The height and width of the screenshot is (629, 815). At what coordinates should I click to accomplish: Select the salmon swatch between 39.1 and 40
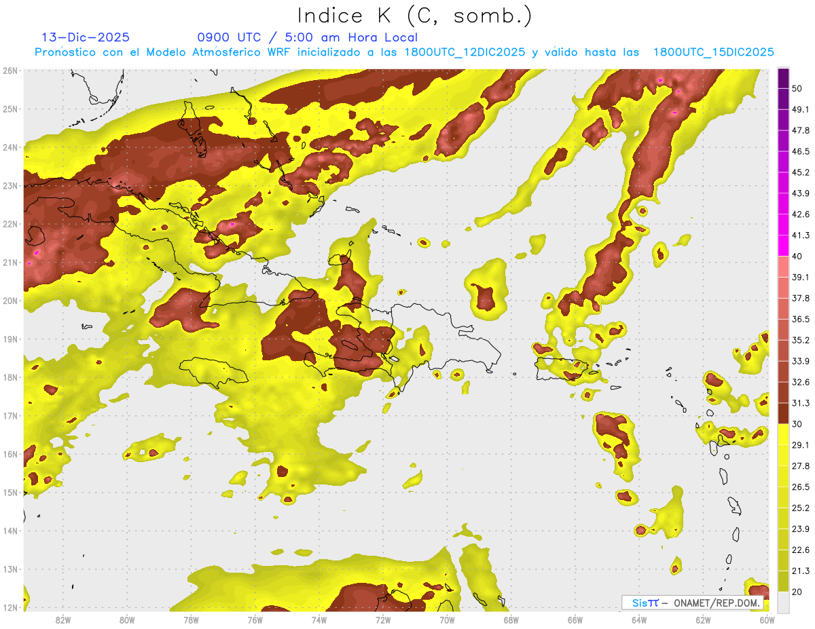(x=783, y=266)
